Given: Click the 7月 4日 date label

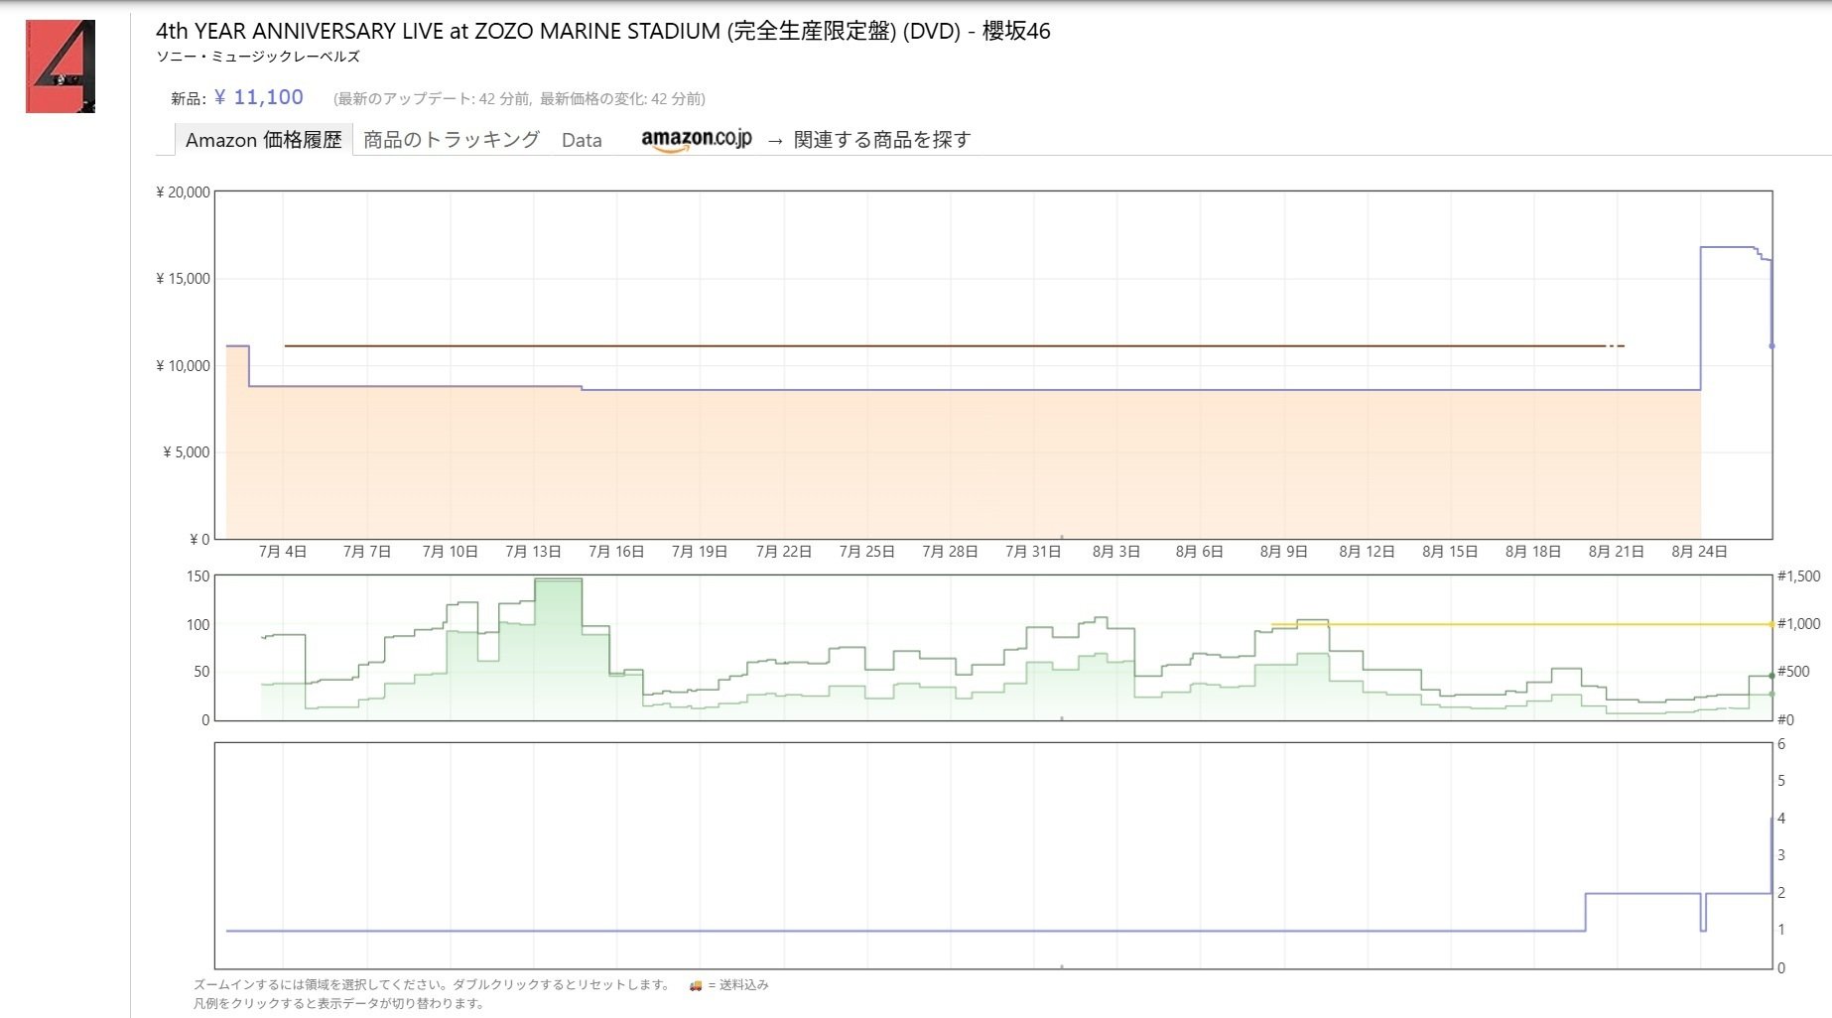Looking at the screenshot, I should click(283, 552).
